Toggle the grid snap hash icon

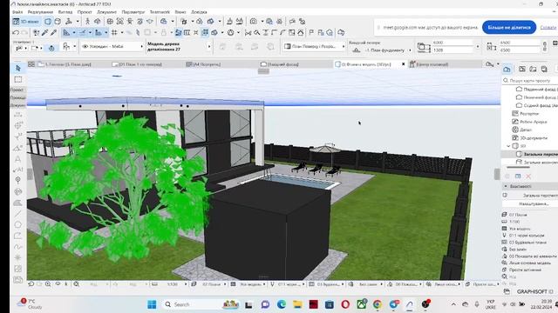coord(114,33)
